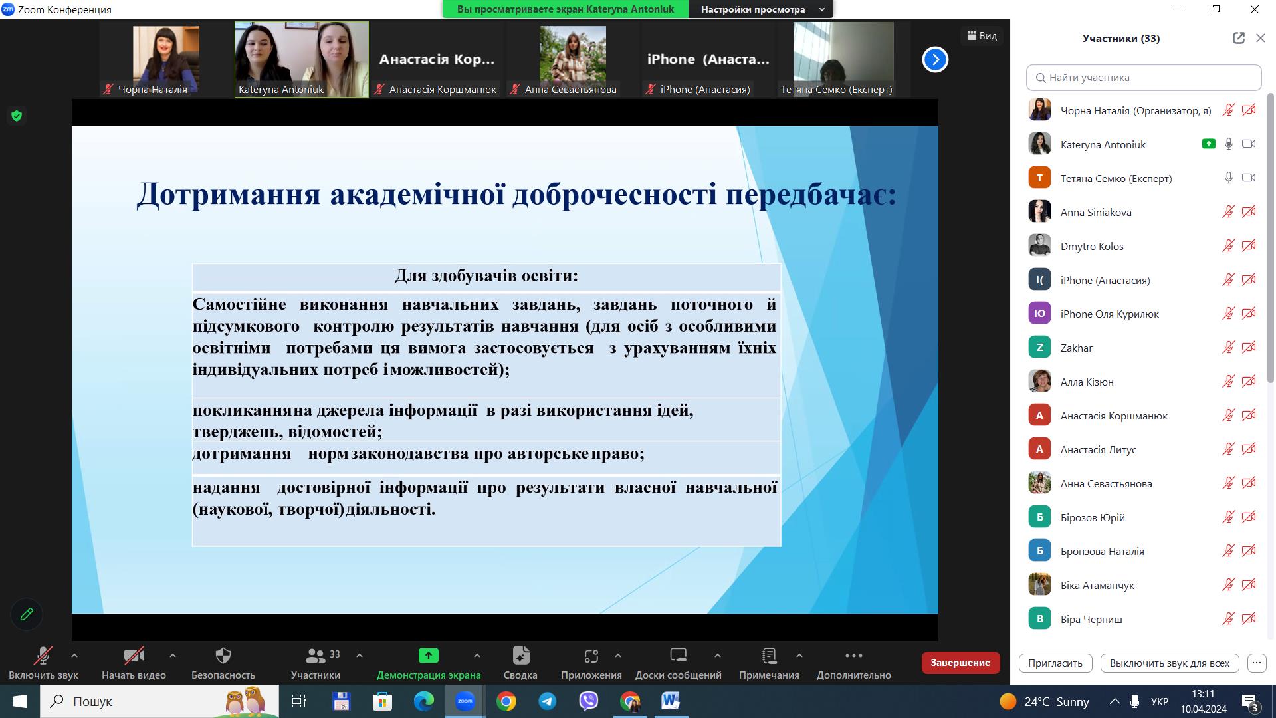Open Whiteboards (Доски сообщений)
Screen dimensions: 1276x718
(x=678, y=656)
